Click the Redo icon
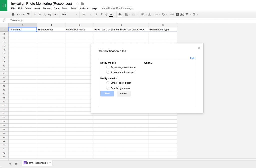Viewport: 256px width, 168px height. (x=23, y=14)
